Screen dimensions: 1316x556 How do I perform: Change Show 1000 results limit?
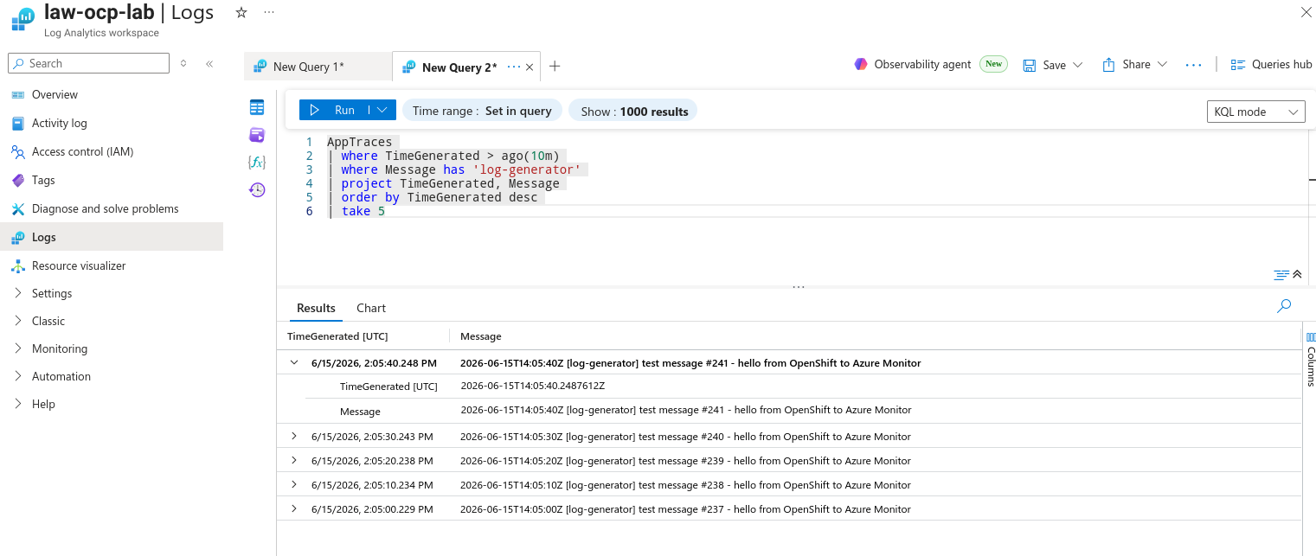tap(634, 111)
